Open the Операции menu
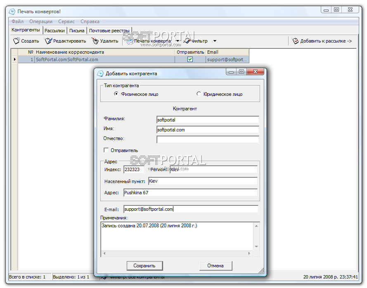 (41, 21)
